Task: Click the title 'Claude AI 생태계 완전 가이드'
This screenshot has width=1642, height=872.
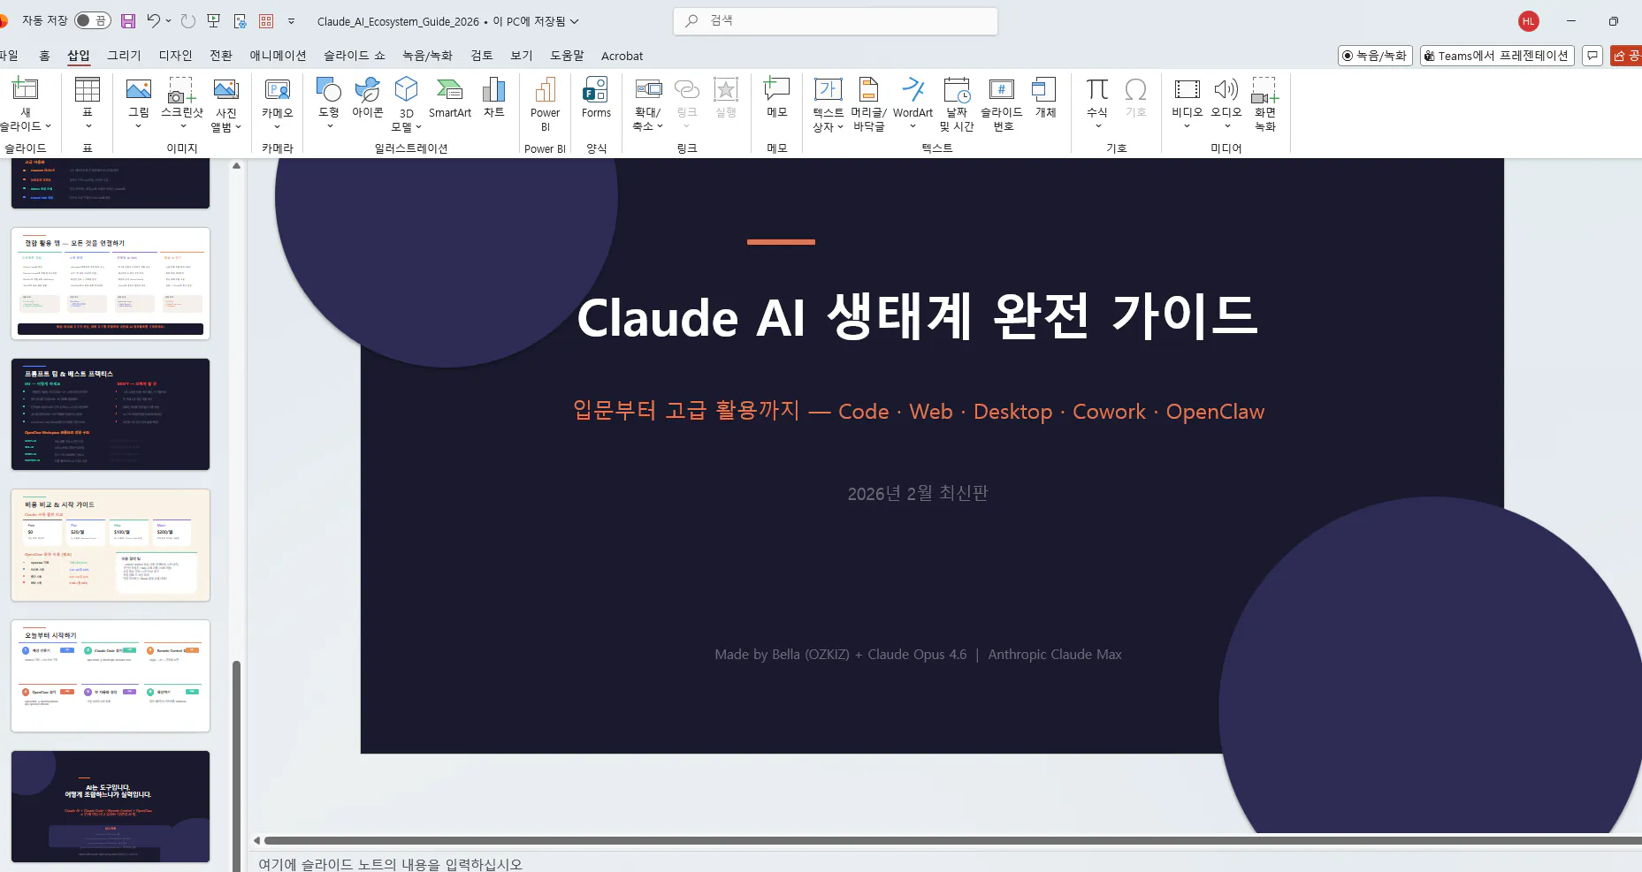Action: pyautogui.click(x=917, y=317)
